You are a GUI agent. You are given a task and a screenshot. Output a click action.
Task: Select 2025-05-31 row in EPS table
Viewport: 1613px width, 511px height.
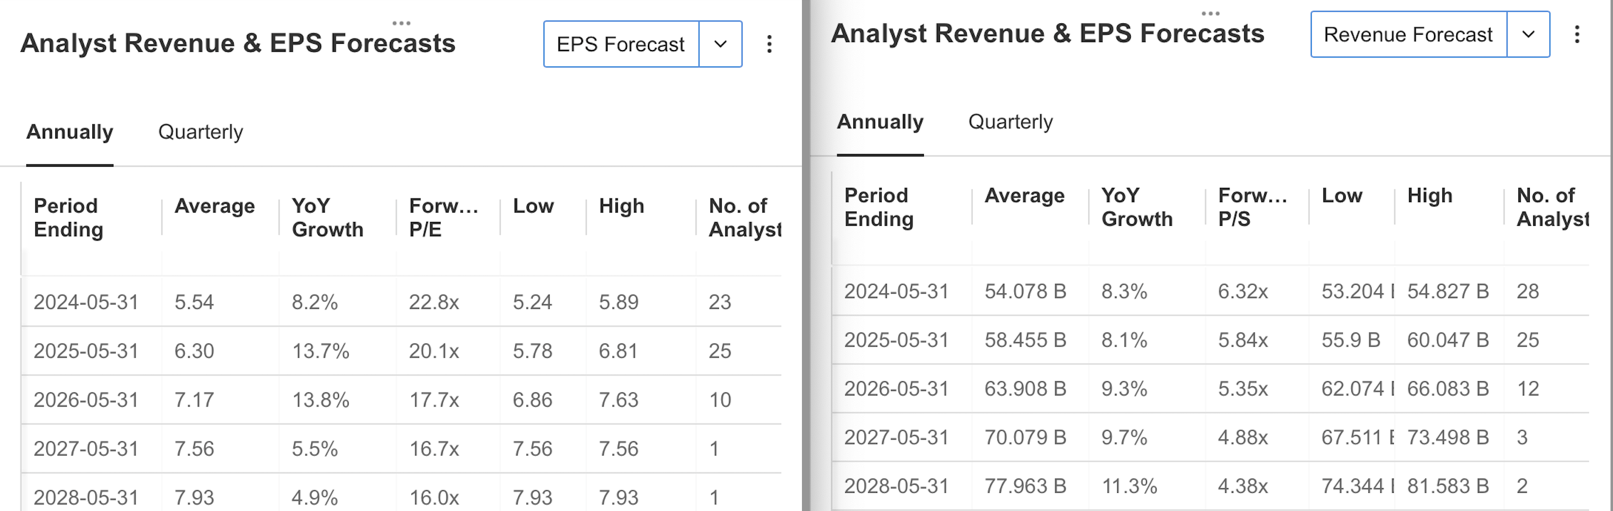point(401,351)
